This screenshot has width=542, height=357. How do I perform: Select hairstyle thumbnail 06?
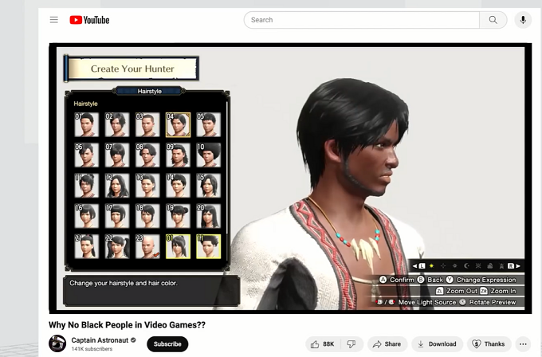coord(86,155)
